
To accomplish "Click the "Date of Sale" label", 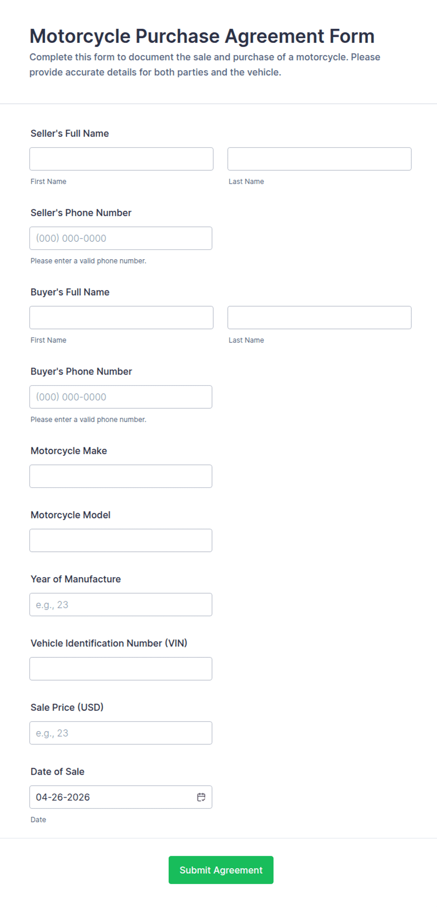I will click(x=57, y=772).
